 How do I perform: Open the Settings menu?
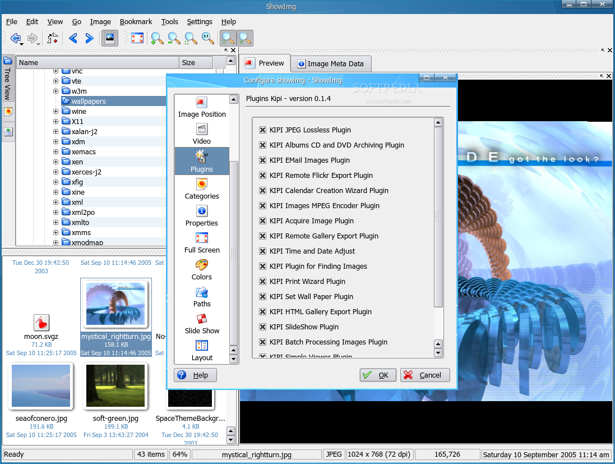(x=199, y=21)
